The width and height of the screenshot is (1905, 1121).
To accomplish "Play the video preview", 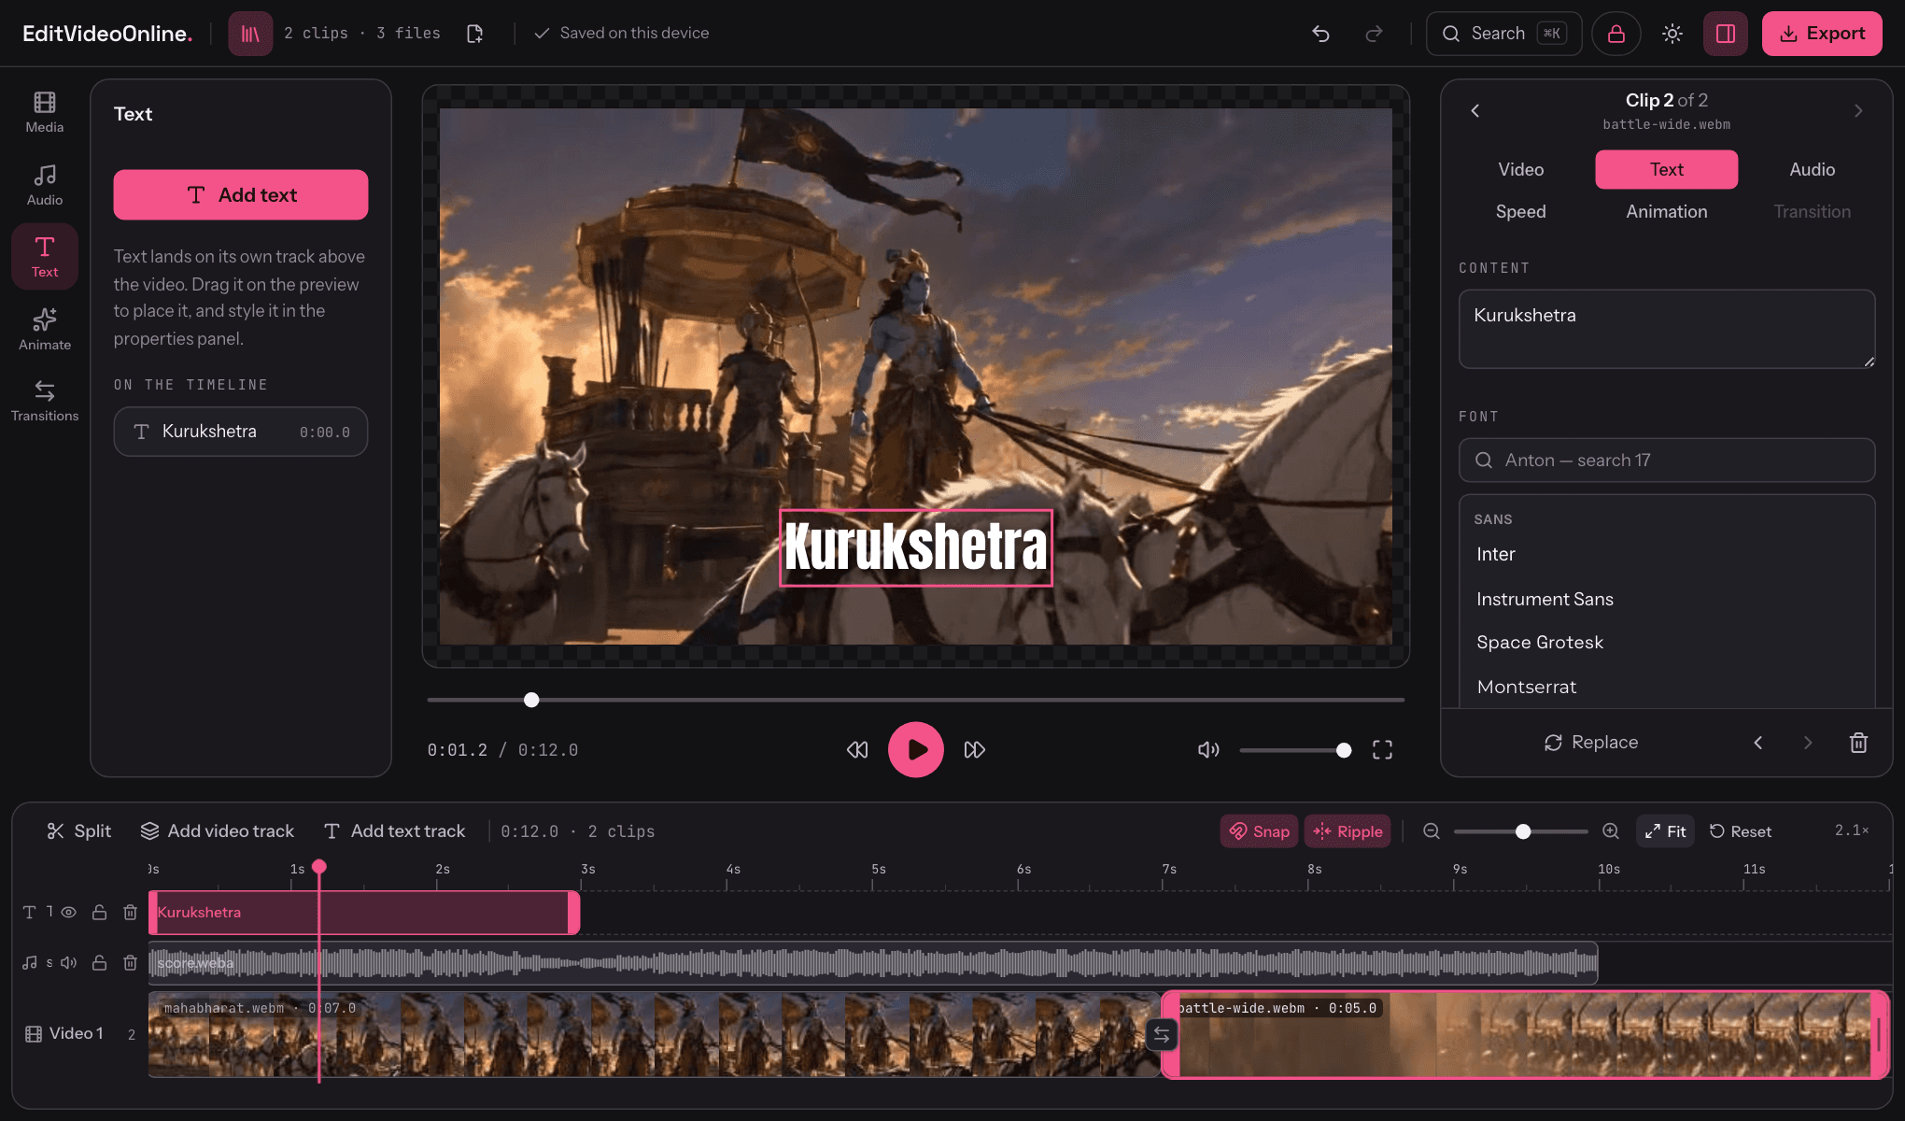I will point(915,749).
